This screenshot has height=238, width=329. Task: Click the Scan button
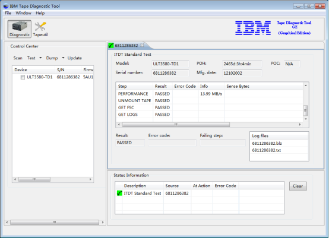18,58
